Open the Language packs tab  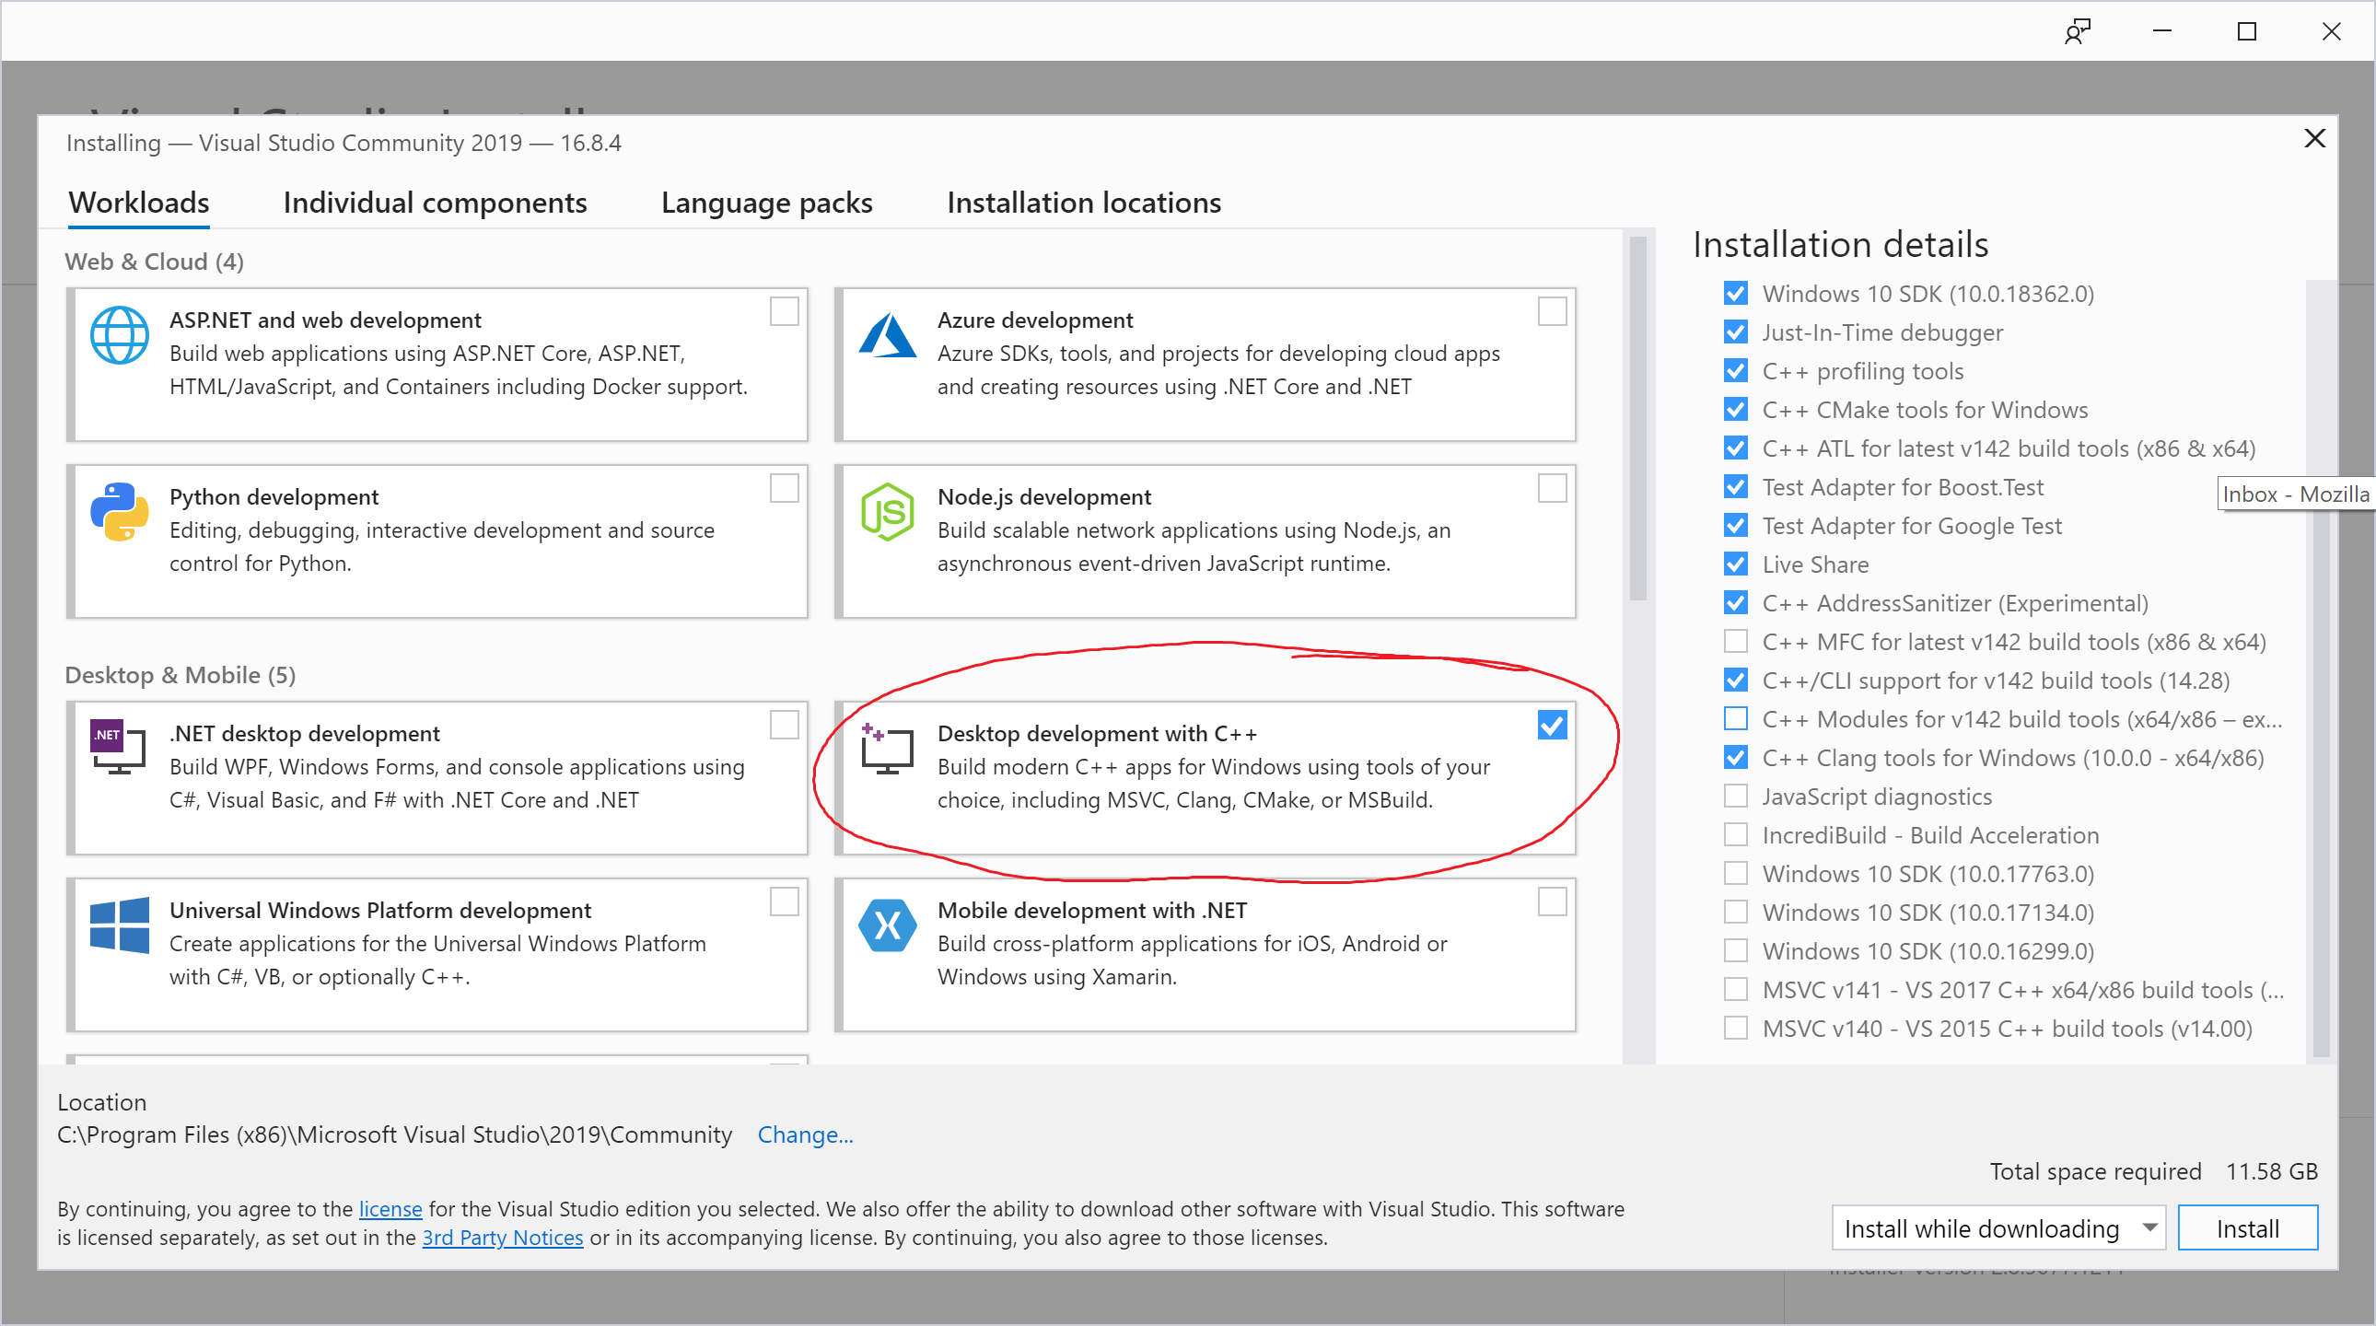[x=766, y=202]
